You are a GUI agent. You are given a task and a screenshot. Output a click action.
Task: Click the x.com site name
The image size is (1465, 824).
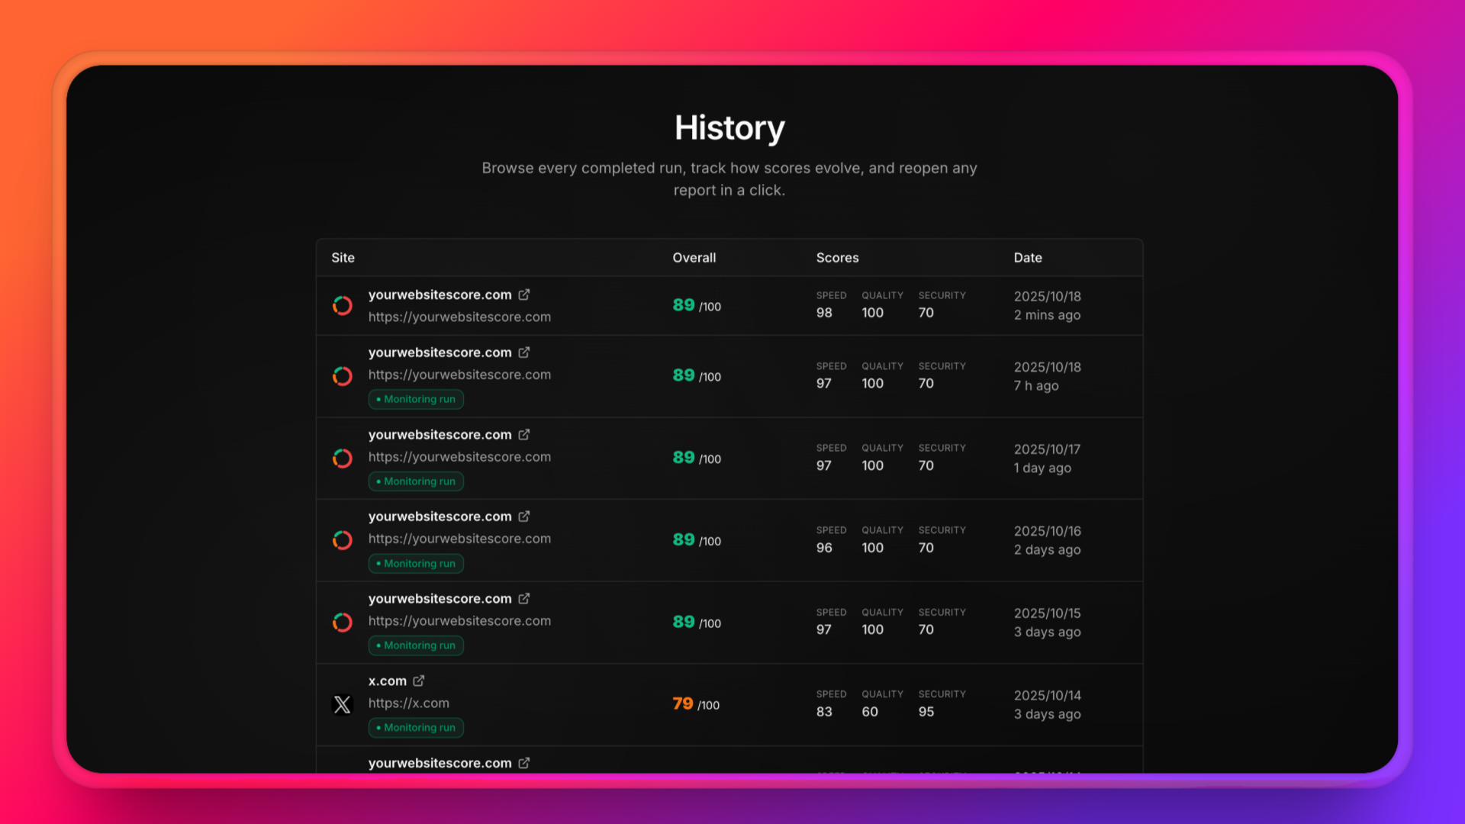click(387, 681)
